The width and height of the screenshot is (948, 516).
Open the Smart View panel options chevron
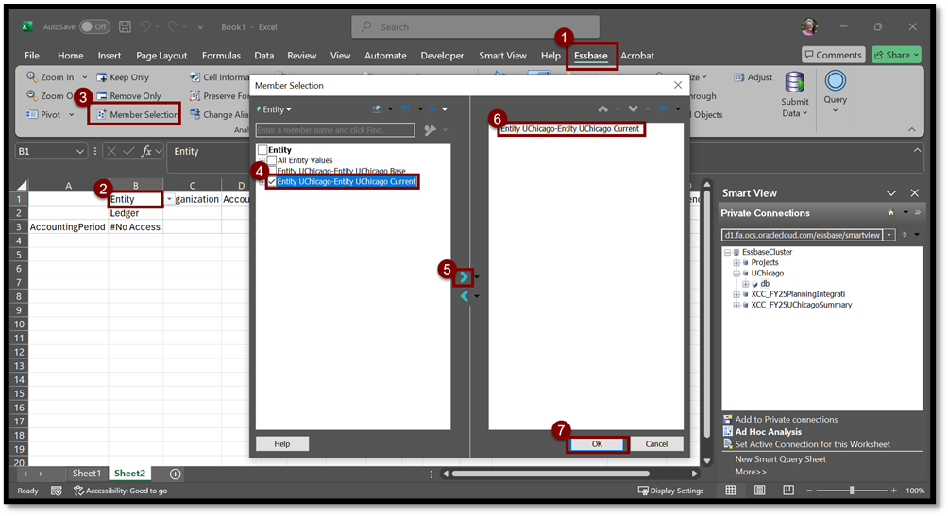click(x=890, y=192)
